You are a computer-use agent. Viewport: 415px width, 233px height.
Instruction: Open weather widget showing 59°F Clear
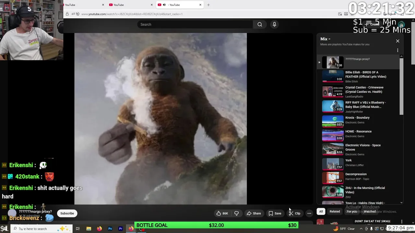click(344, 229)
